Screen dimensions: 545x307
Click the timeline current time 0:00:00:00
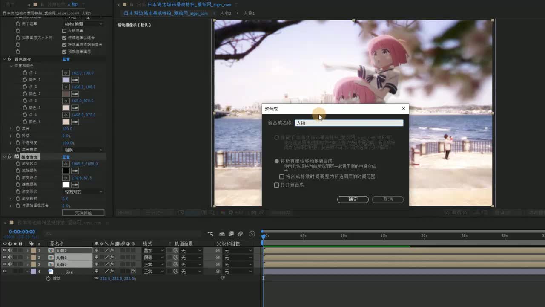22,232
